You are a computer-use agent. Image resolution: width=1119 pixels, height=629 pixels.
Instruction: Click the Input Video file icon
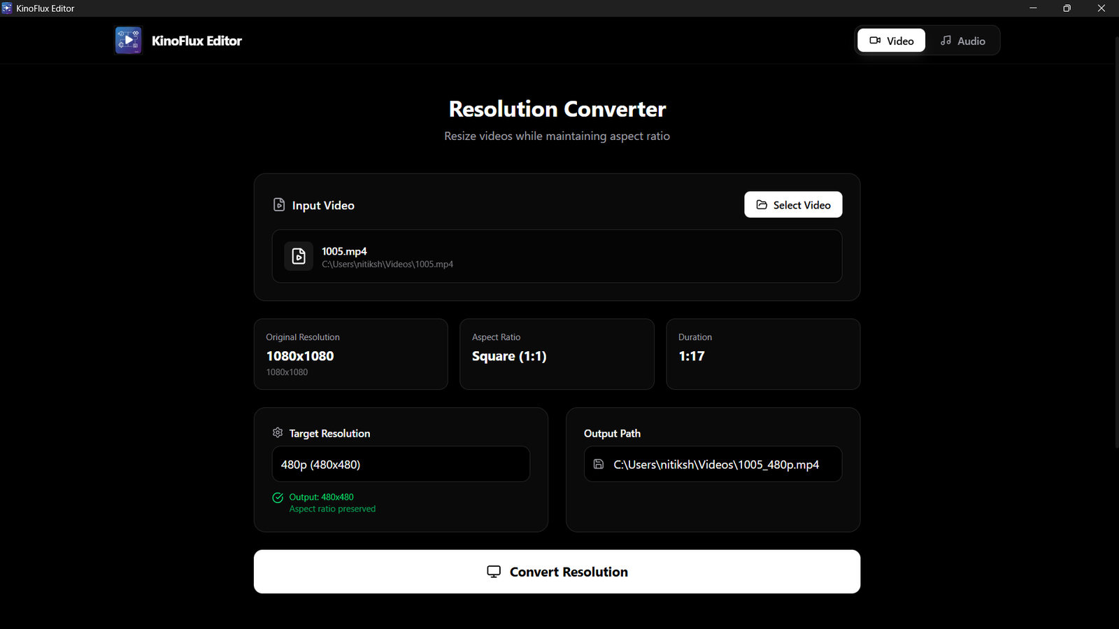(279, 205)
